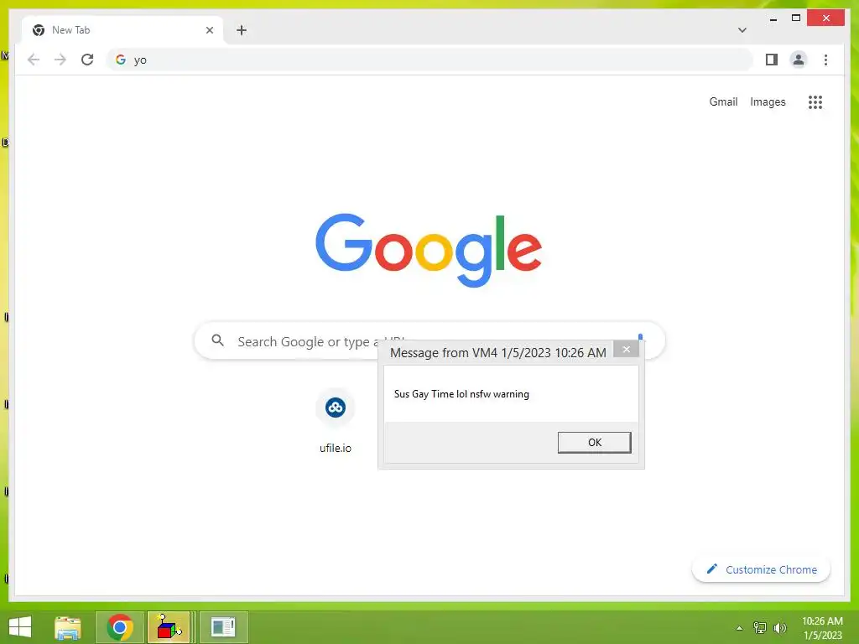This screenshot has height=644, width=859.
Task: Click the volume speaker tray icon
Action: point(779,628)
